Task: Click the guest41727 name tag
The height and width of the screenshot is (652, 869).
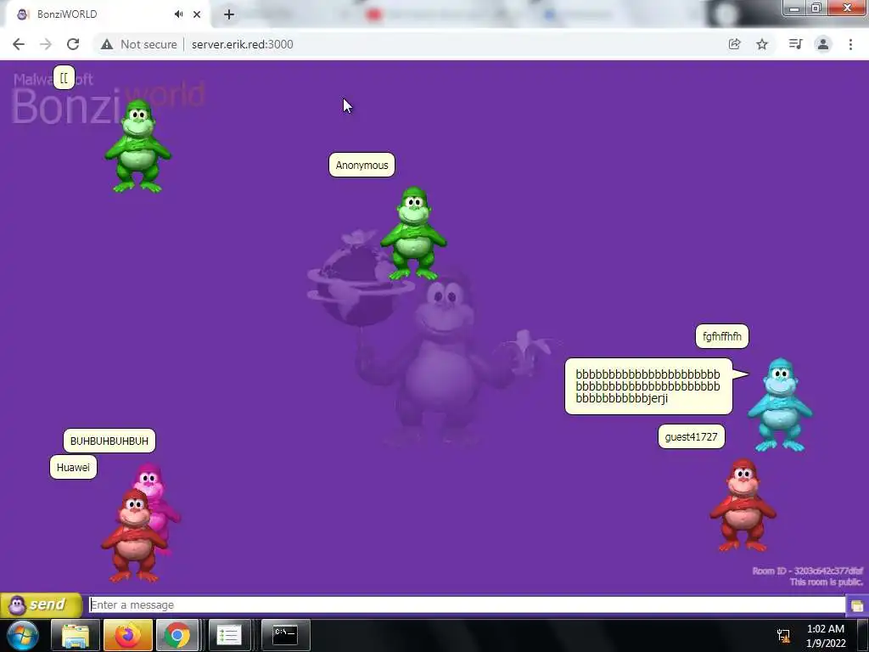Action: pyautogui.click(x=691, y=437)
